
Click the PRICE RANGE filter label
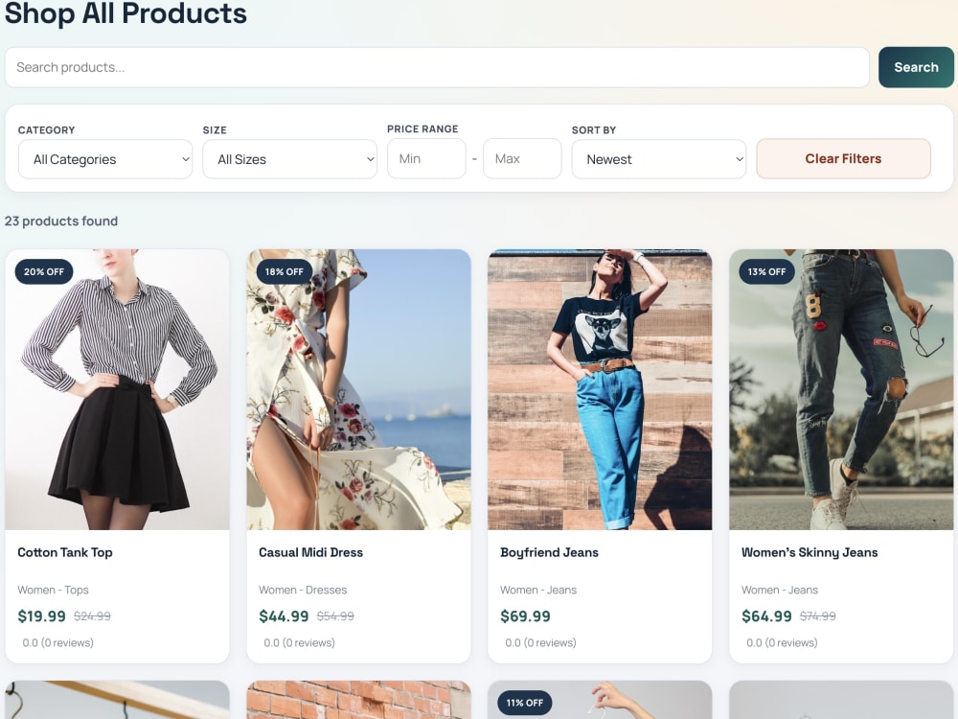(422, 129)
